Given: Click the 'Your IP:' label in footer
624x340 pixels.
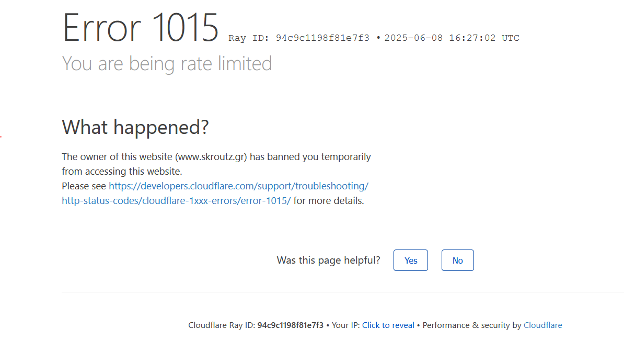Looking at the screenshot, I should point(345,325).
